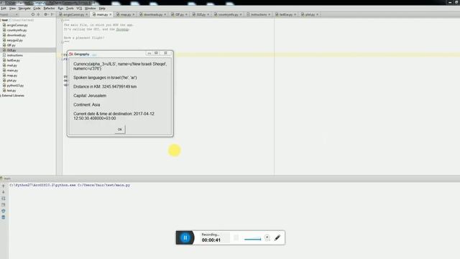Close the GIF.py editor tab

pyautogui.click(x=186, y=14)
